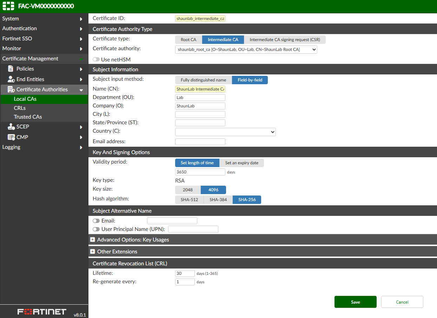Click the Department (OU) field

tap(200, 98)
